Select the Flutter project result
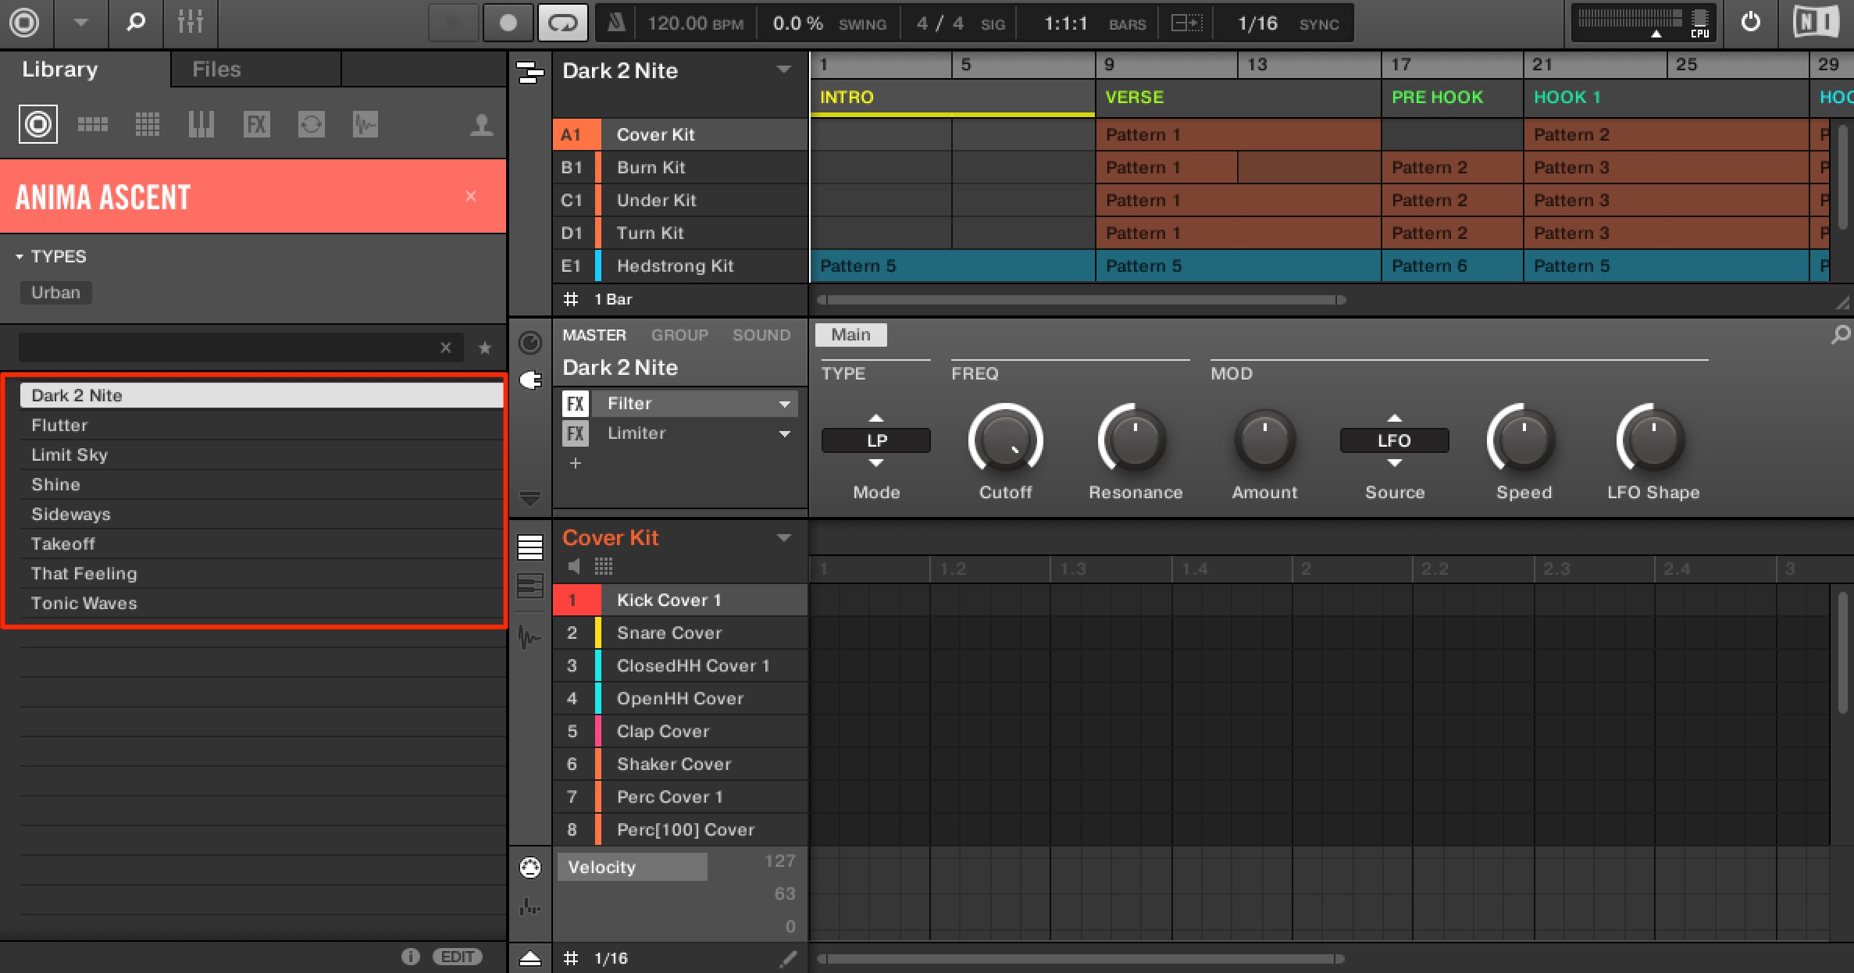This screenshot has height=973, width=1854. point(262,426)
